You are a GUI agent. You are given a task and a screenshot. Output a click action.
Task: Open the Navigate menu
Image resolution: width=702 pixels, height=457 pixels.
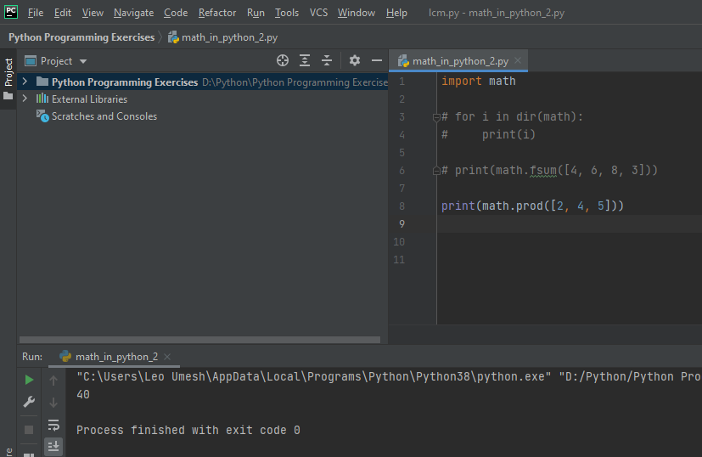point(133,13)
